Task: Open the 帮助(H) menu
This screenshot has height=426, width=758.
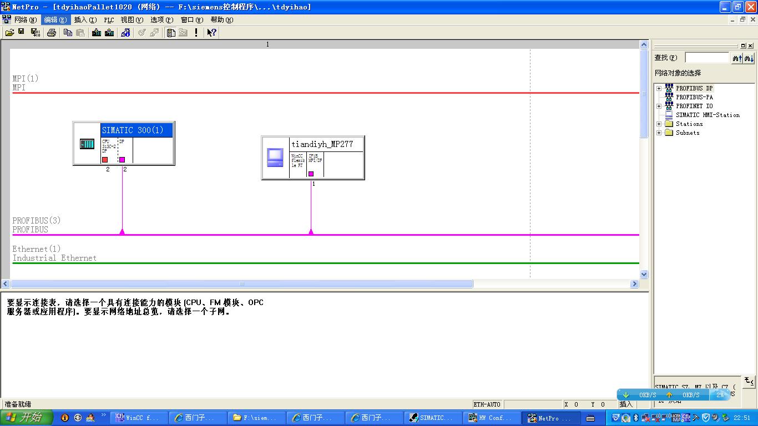Action: 221,20
